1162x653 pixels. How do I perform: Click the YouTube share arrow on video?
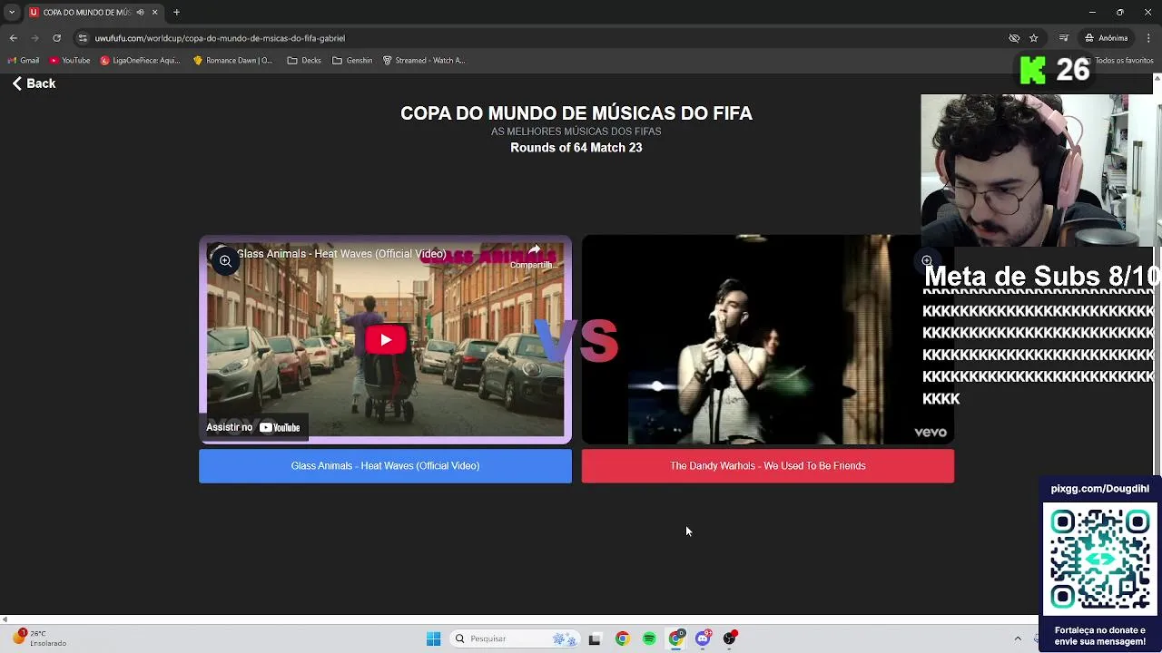[534, 255]
